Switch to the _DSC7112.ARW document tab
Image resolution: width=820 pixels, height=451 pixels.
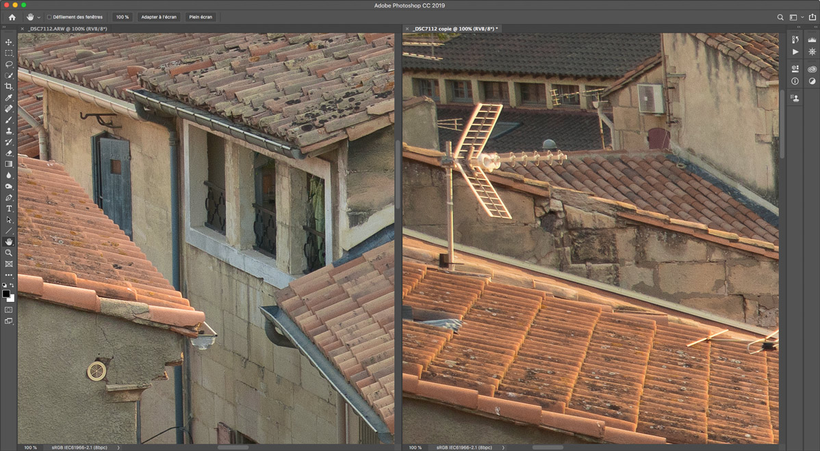67,29
